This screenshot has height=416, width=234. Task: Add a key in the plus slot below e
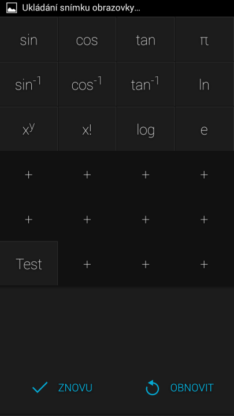204,174
